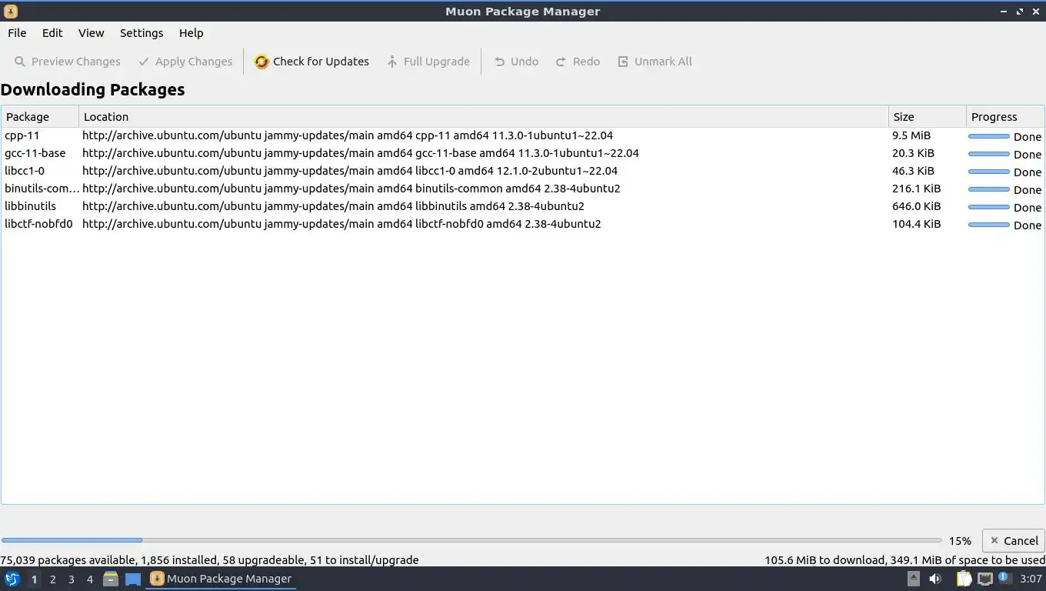
Task: Open the volume control tray icon
Action: coord(935,579)
